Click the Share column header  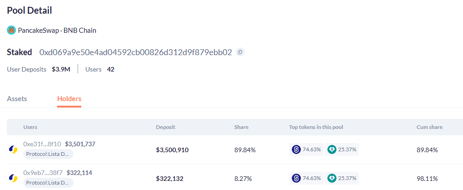click(241, 127)
